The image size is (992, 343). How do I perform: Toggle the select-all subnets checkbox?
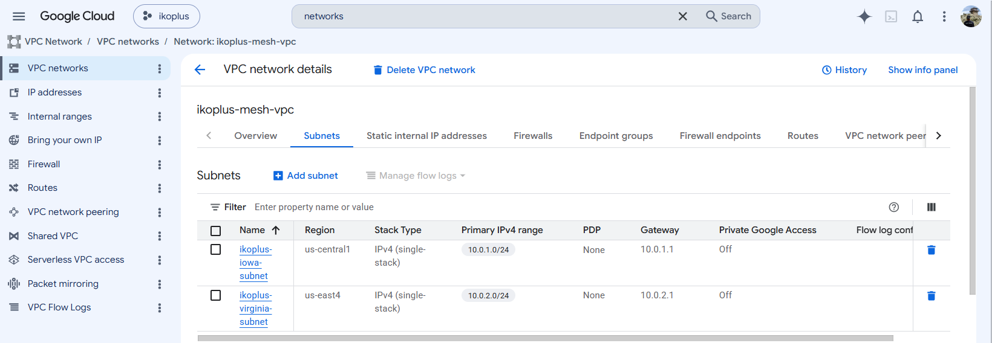coord(215,231)
